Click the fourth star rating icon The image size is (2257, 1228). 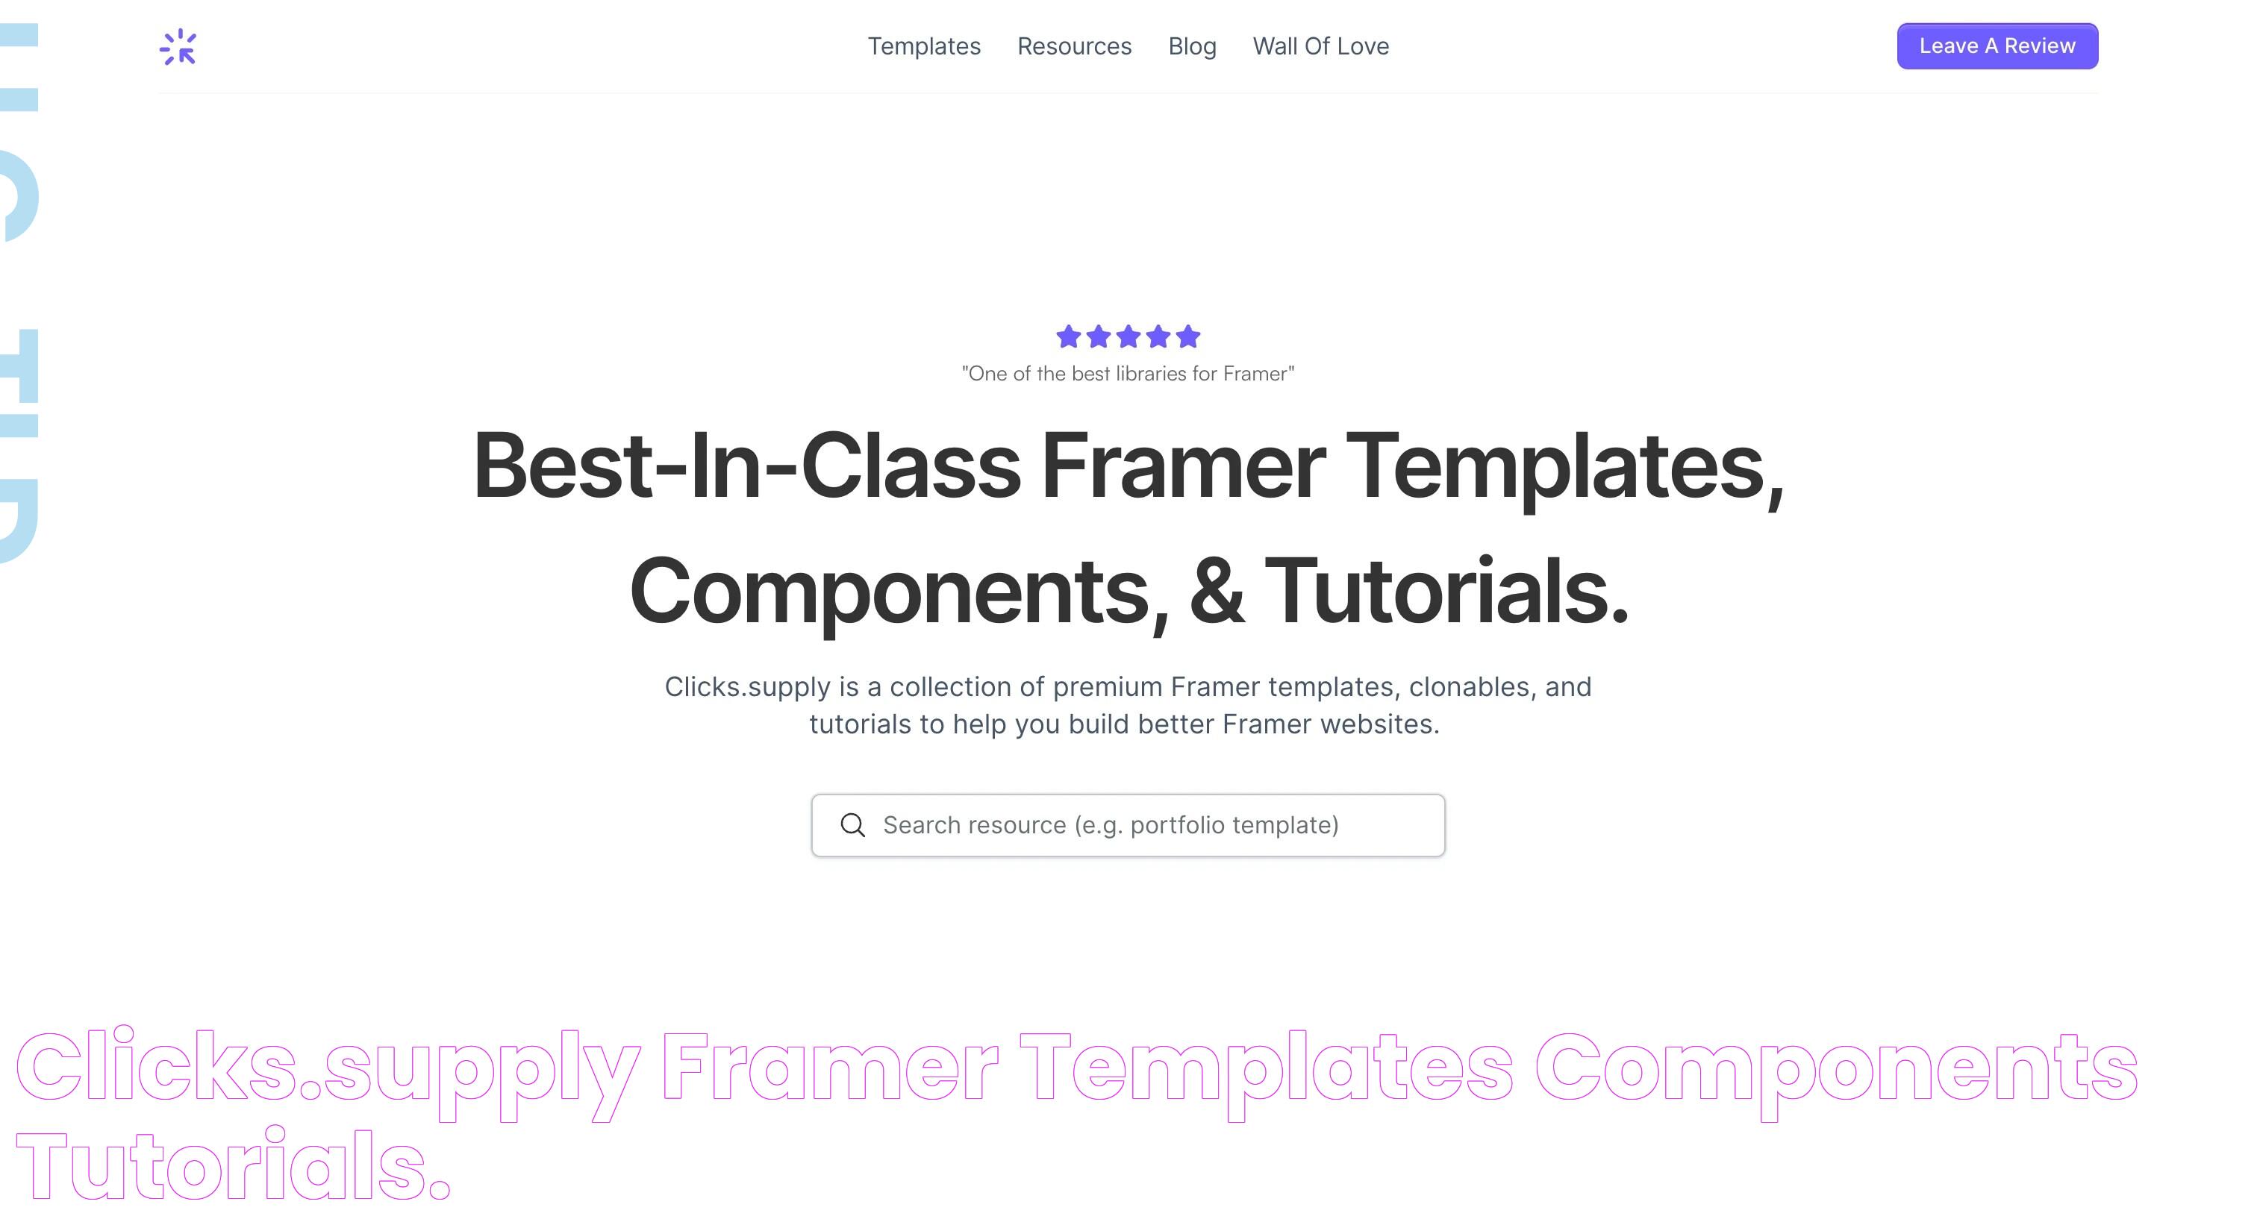click(x=1158, y=336)
